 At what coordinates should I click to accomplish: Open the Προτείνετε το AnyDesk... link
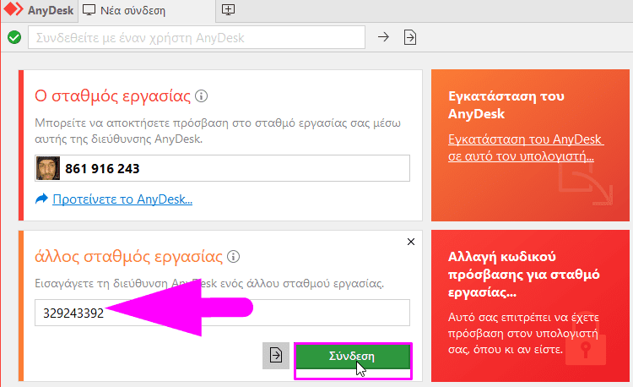[x=122, y=199]
